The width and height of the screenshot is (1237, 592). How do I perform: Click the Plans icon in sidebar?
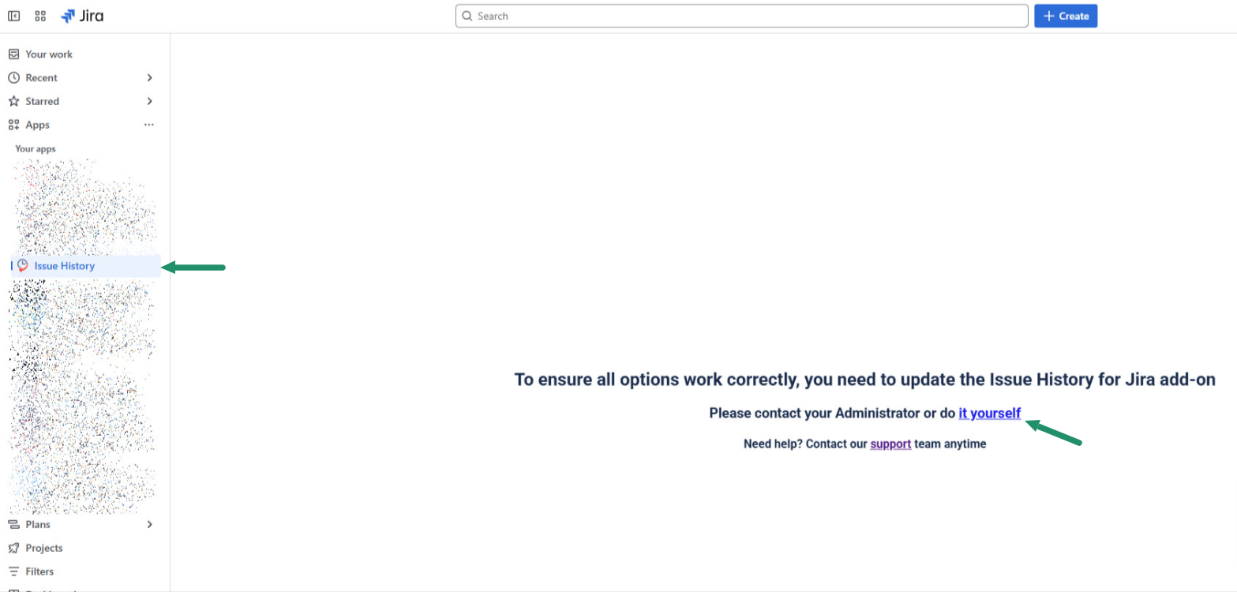(x=13, y=524)
